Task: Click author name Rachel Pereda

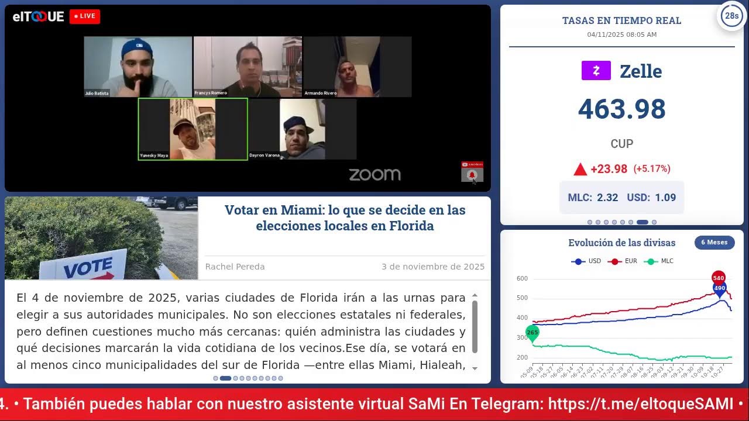Action: tap(235, 267)
